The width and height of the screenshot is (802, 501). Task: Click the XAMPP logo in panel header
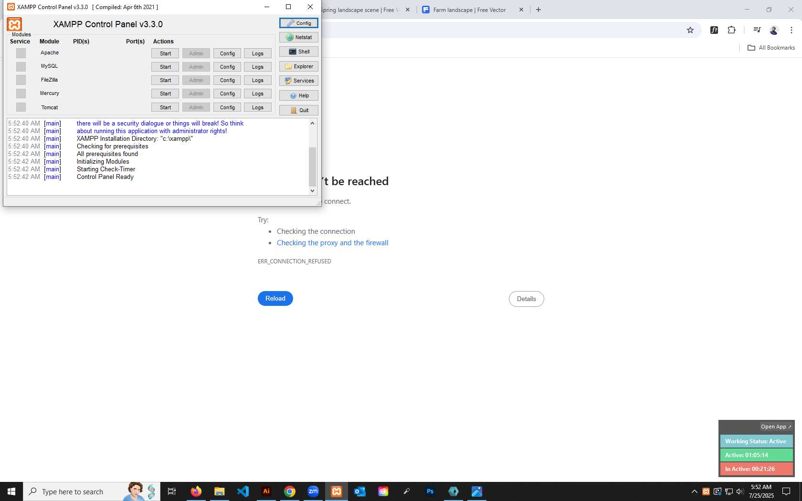[15, 24]
